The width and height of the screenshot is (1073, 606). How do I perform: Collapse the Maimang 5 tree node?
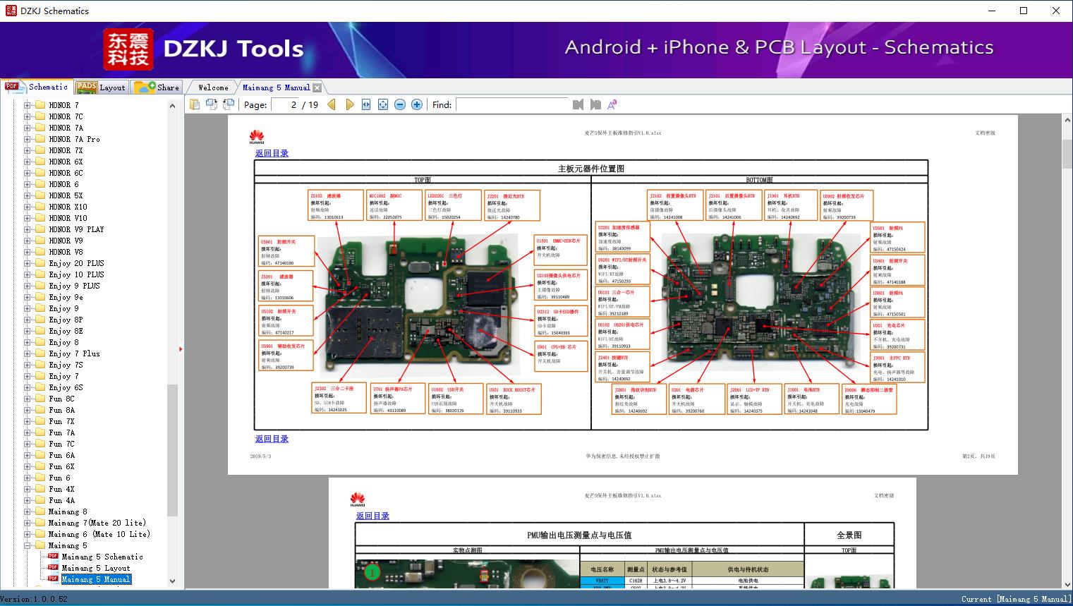[28, 545]
